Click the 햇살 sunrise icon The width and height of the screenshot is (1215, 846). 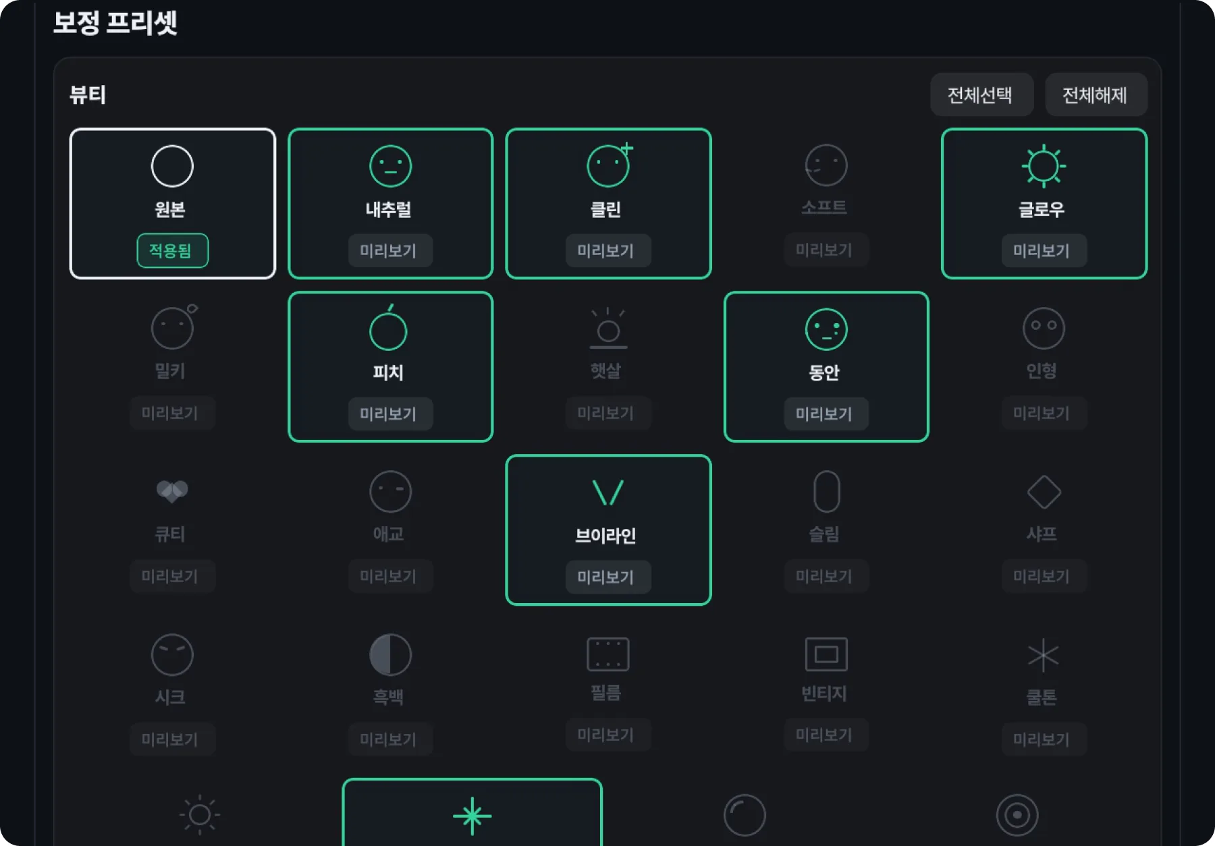[608, 328]
